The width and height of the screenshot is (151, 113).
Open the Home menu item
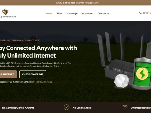pos(49,13)
